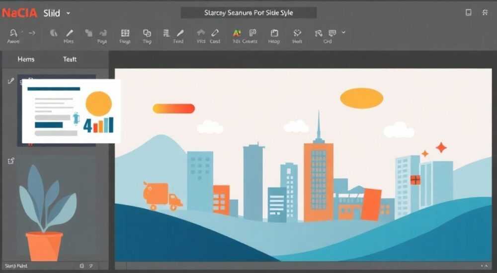This screenshot has height=273, width=497.
Task: Select the orange gradient pill shape on slide
Action: click(x=173, y=109)
